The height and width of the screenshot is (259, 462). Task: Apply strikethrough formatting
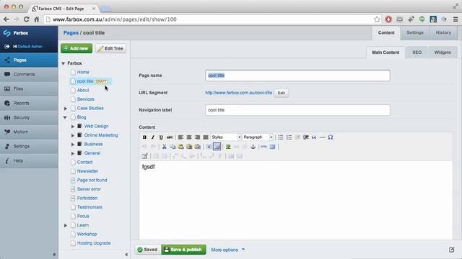click(170, 137)
